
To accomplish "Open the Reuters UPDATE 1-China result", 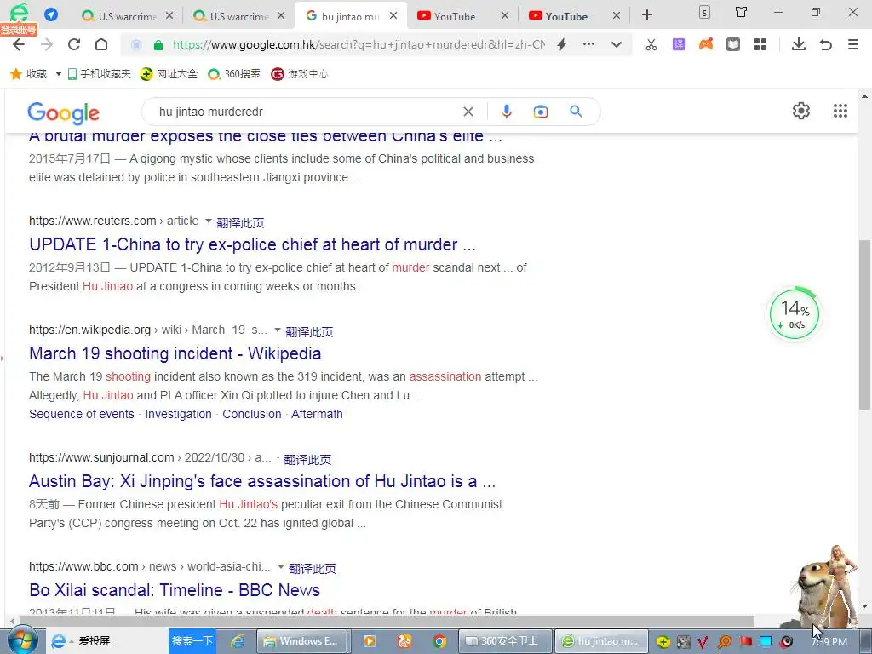I will [252, 244].
